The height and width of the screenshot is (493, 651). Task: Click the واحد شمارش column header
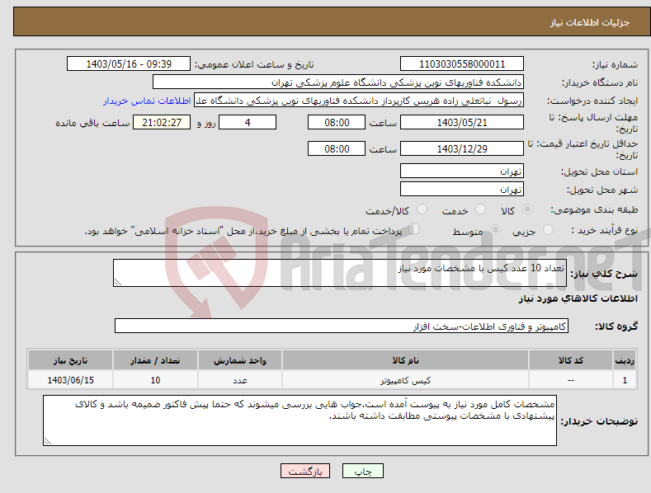240,360
